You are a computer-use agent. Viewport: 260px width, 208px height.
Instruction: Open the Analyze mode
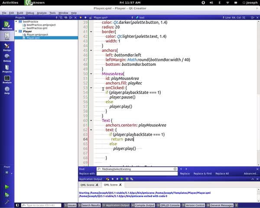click(7, 79)
